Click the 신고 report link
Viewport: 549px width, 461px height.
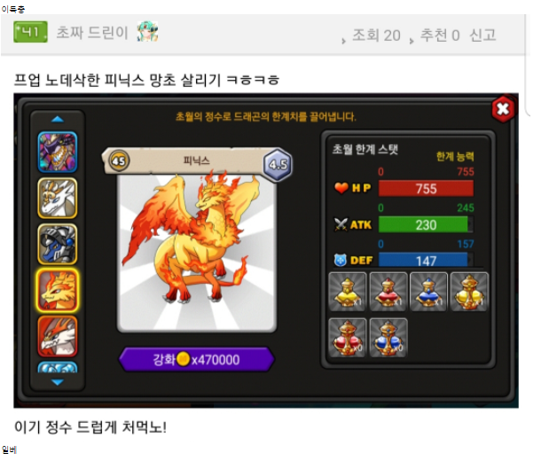click(482, 35)
